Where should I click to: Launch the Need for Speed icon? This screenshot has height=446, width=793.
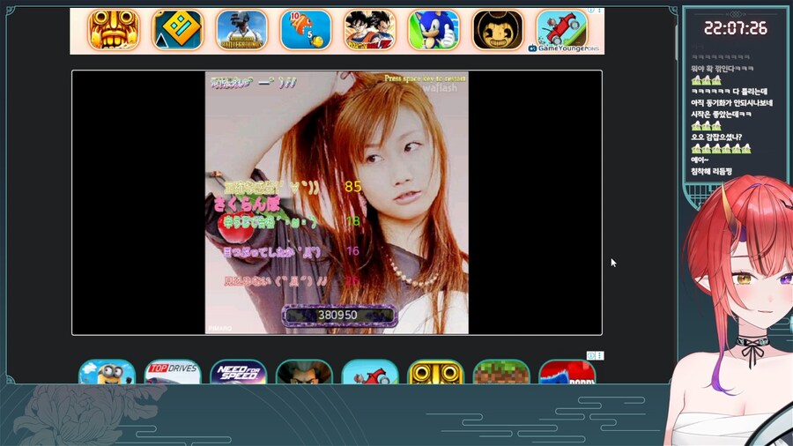pyautogui.click(x=239, y=373)
